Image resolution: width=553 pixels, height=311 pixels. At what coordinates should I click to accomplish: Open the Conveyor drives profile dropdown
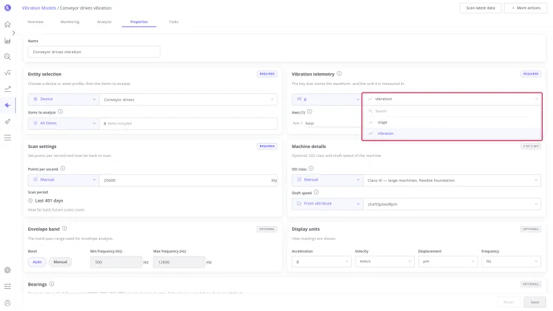(188, 100)
